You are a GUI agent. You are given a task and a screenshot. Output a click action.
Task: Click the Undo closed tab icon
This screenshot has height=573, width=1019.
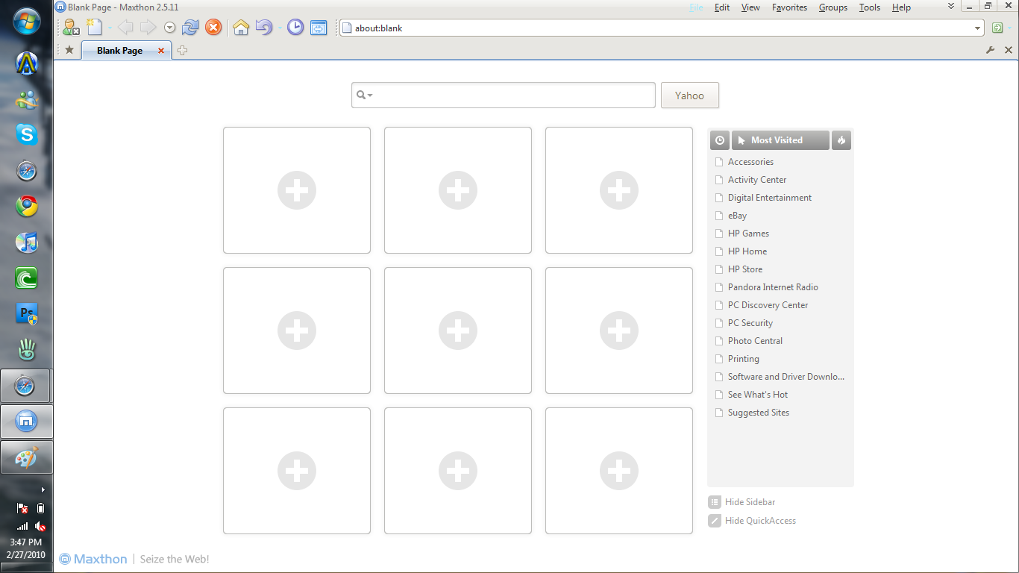pyautogui.click(x=265, y=28)
